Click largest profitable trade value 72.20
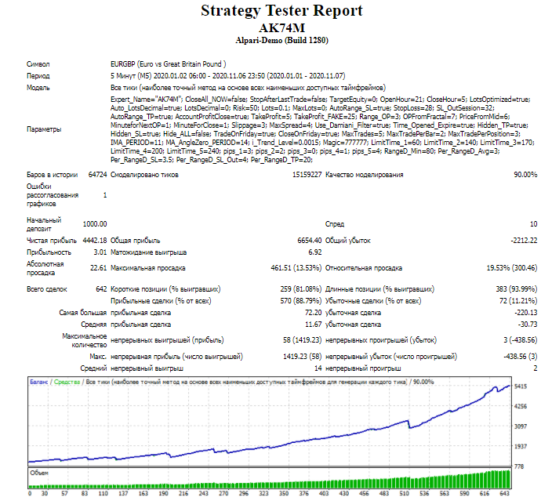Screen dimensions: 541x497 [314, 313]
